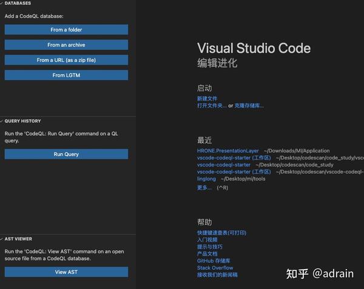
Task: Open GitHub 存储库 link
Action: (214, 261)
